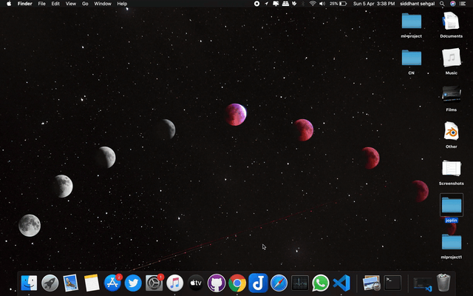473x296 pixels.
Task: Click the location arrow status icon
Action: point(266,4)
